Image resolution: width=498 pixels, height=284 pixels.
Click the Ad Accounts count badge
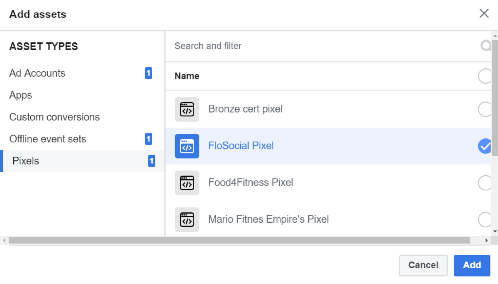[x=148, y=73]
